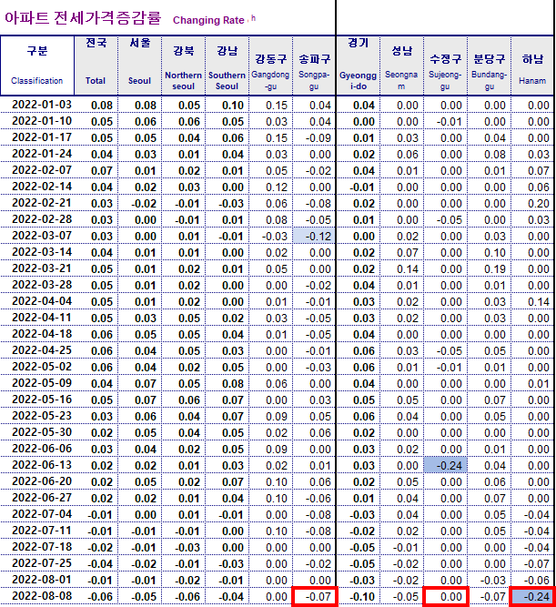Select the 강북 Northern seoul header
This screenshot has width=556, height=607.
183,66
